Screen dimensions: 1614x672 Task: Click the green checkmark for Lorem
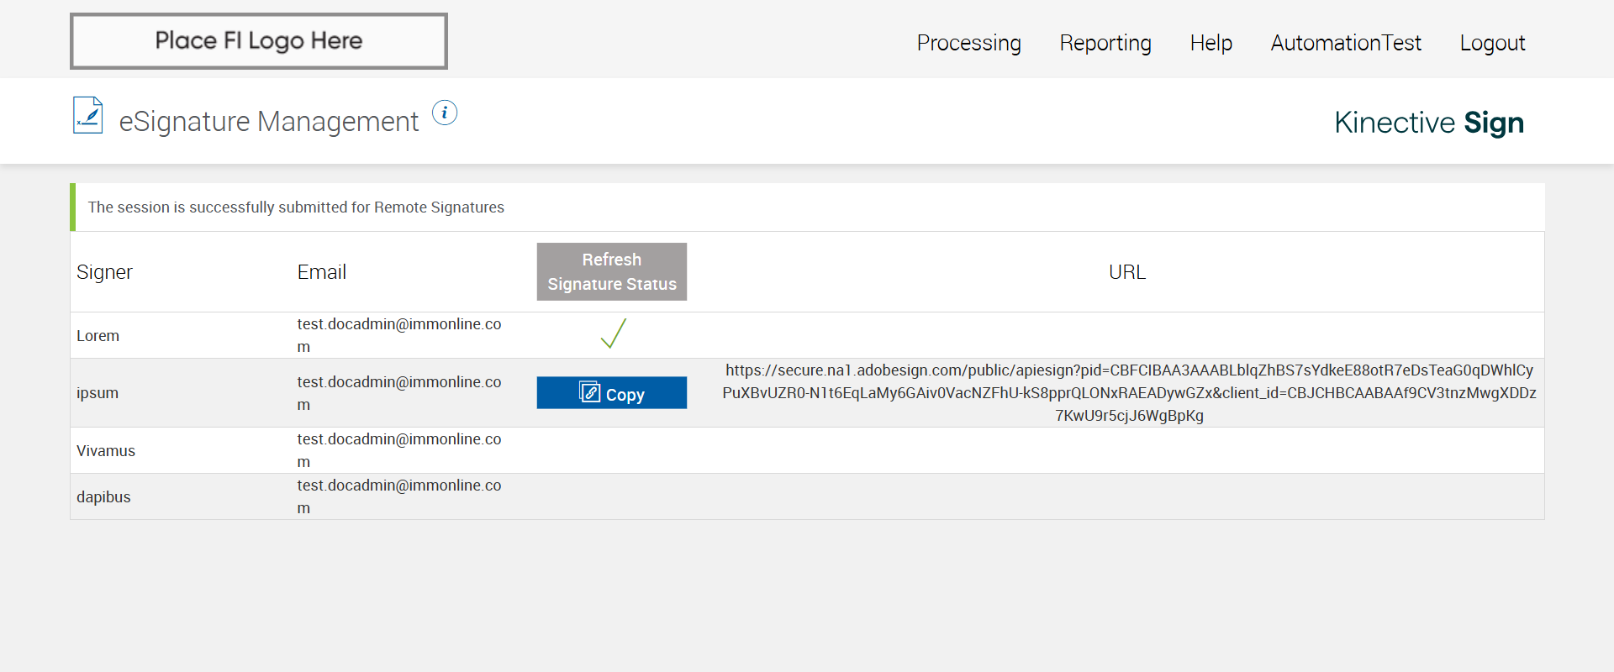613,333
